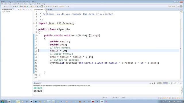Click Collapse All in Package Explorer
Viewport: 184px width, 103px height.
(18, 9)
